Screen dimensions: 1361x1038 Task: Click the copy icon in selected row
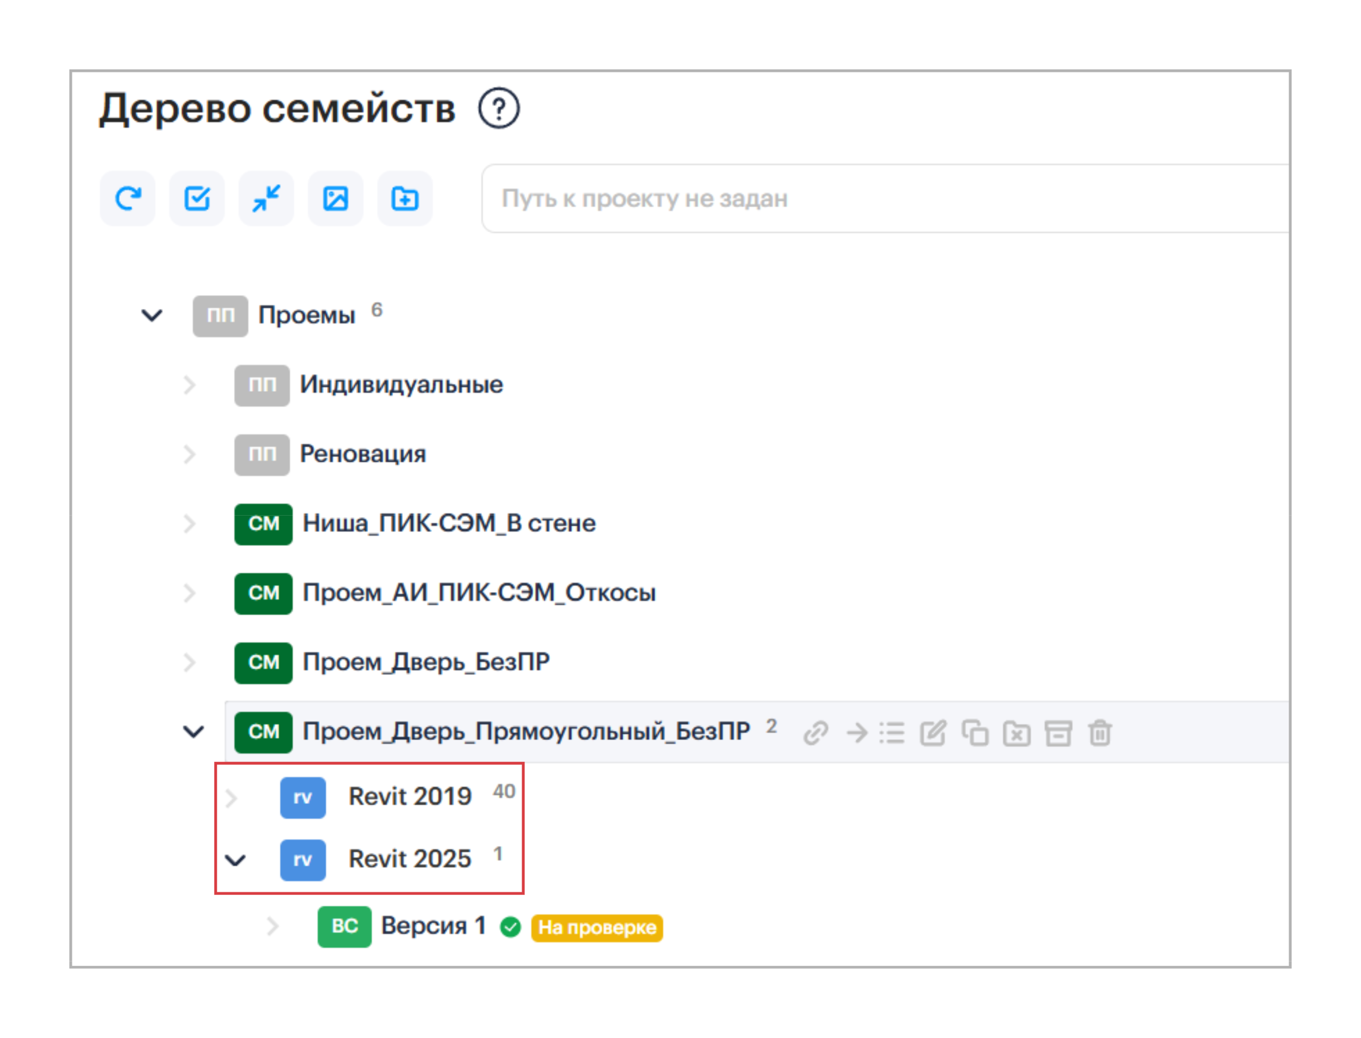[x=975, y=733]
